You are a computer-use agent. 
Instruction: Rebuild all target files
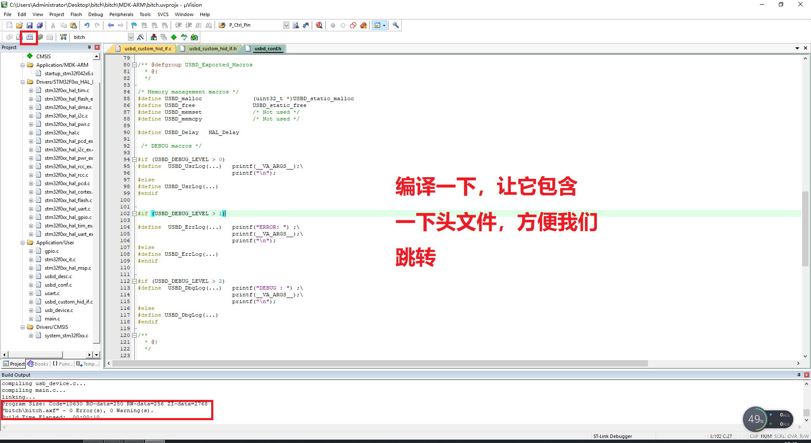coord(30,37)
